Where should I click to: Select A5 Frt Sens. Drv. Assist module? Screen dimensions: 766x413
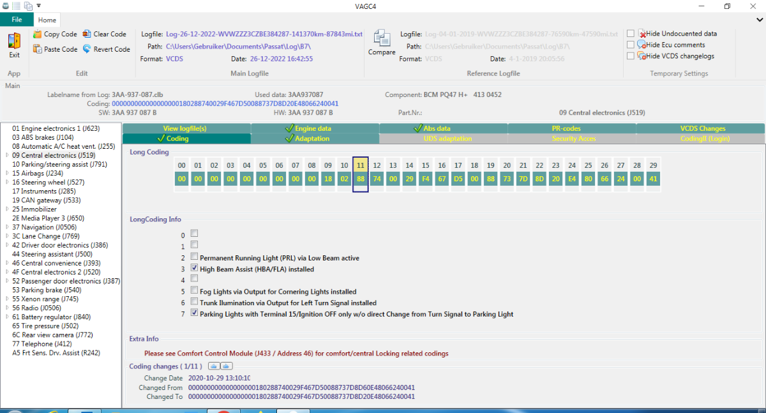pos(56,352)
